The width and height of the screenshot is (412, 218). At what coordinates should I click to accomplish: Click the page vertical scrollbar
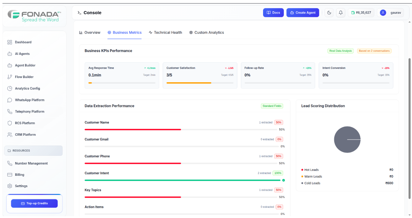[409, 129]
